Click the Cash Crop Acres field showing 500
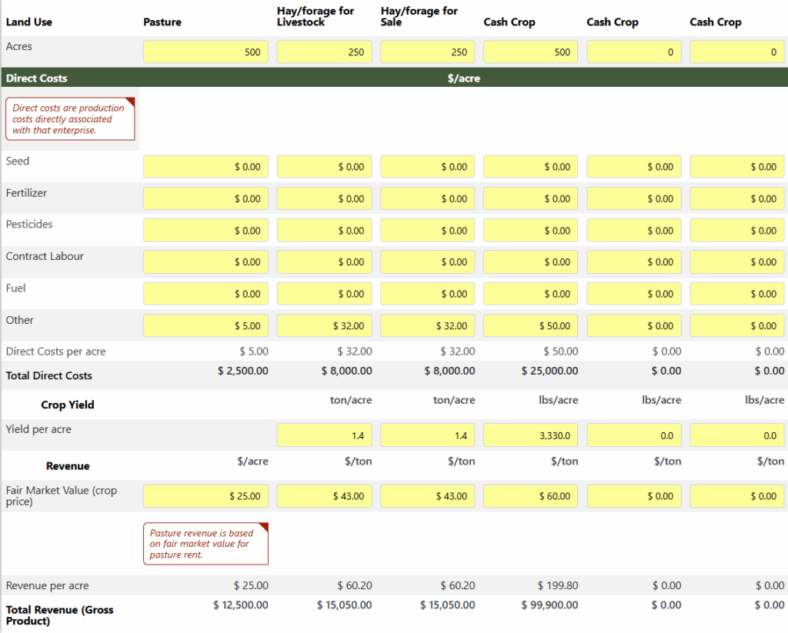The width and height of the screenshot is (788, 633). coord(530,52)
